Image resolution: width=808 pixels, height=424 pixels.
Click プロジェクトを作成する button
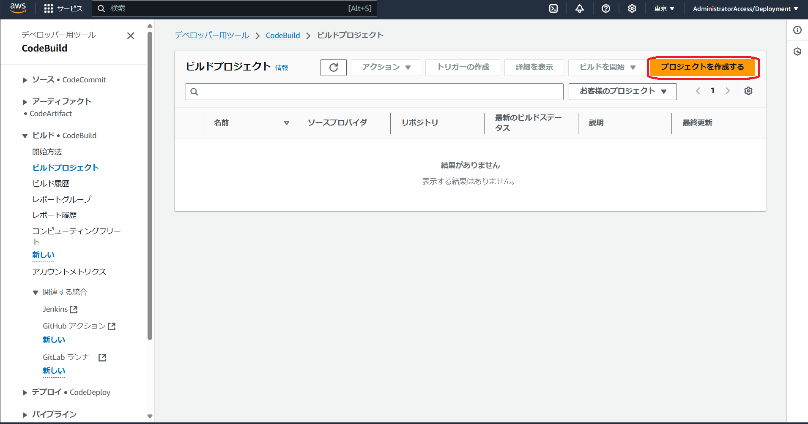(703, 67)
